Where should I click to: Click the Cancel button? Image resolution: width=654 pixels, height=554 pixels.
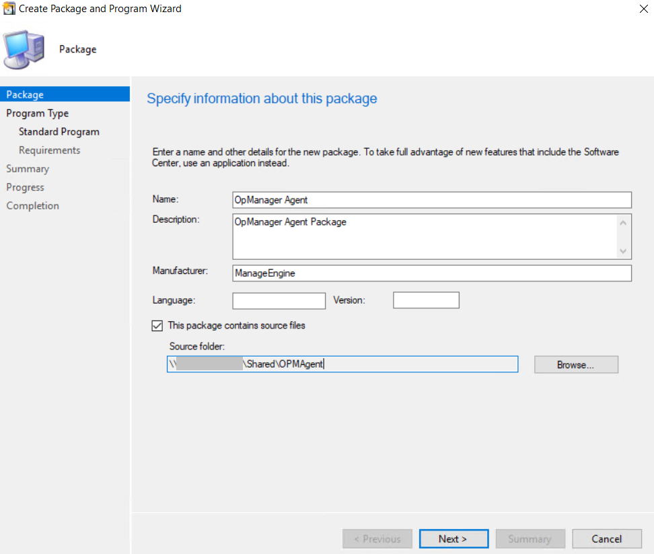(606, 539)
